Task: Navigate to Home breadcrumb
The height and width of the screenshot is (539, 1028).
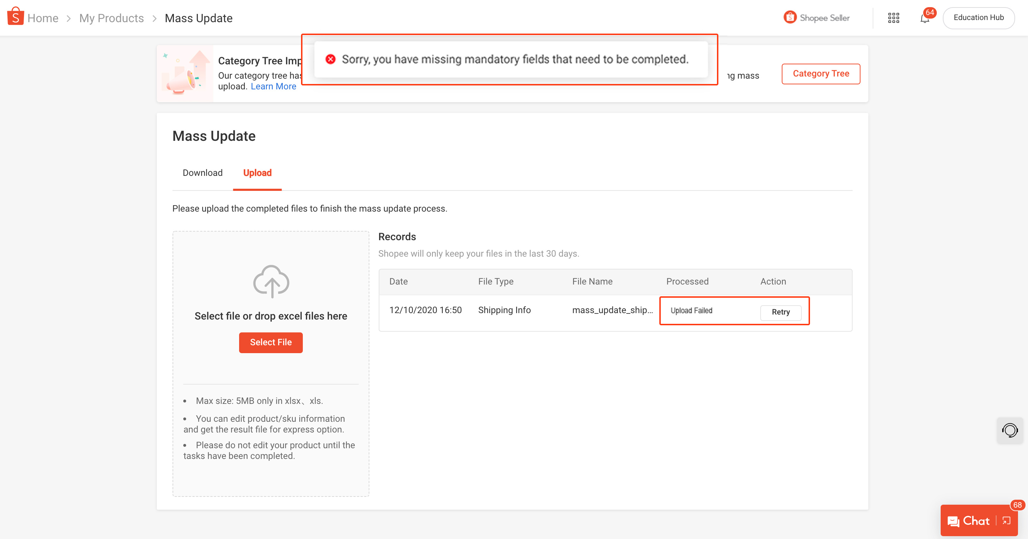Action: pyautogui.click(x=44, y=18)
